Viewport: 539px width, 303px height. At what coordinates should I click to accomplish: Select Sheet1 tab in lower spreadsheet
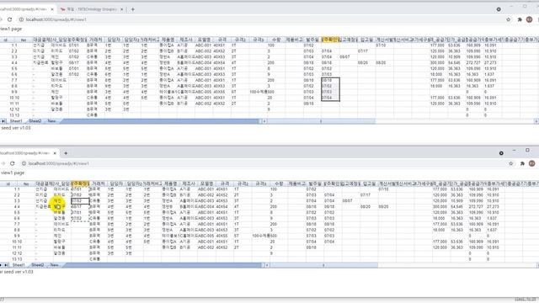[19, 265]
